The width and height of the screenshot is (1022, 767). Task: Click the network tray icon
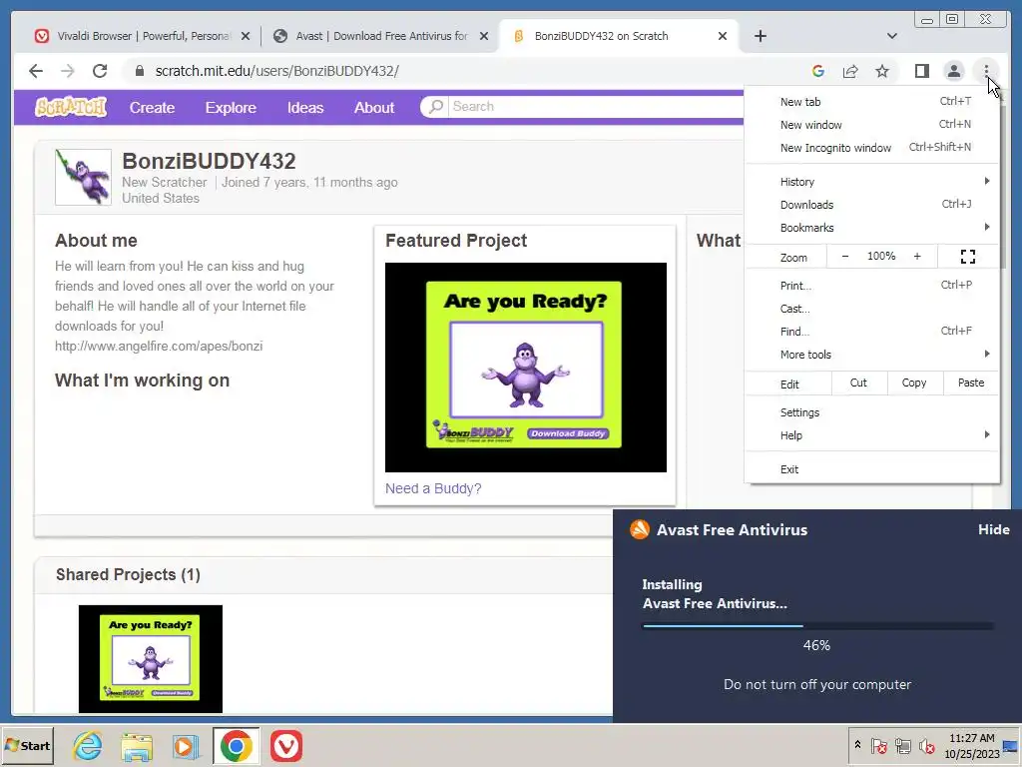[x=902, y=745]
